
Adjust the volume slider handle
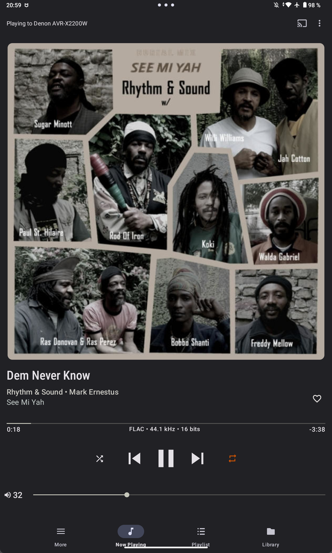pos(127,495)
